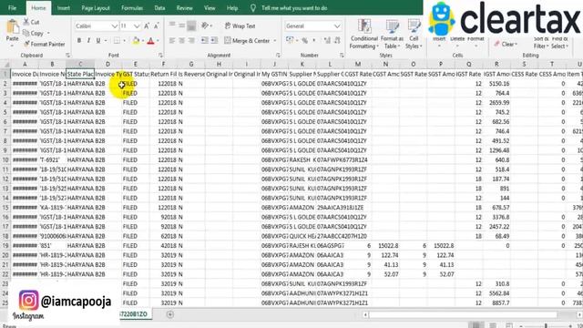Click the AMAZON supplier cell in row 15

302,208
